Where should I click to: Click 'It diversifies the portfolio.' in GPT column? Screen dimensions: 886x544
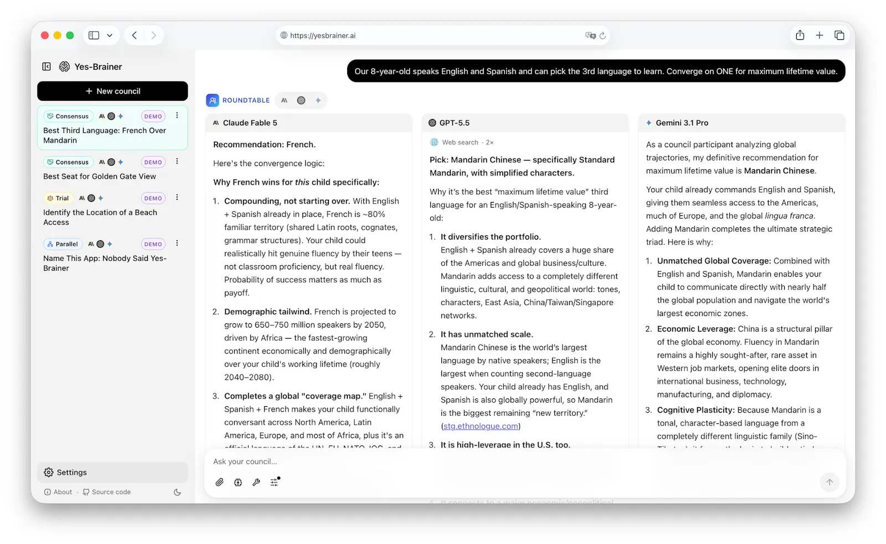(491, 237)
